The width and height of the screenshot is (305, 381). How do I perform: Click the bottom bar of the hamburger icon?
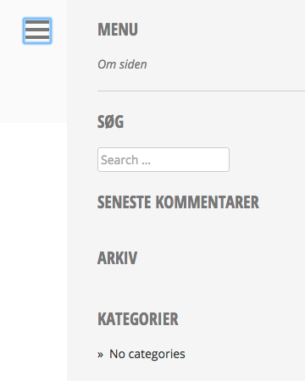(37, 37)
